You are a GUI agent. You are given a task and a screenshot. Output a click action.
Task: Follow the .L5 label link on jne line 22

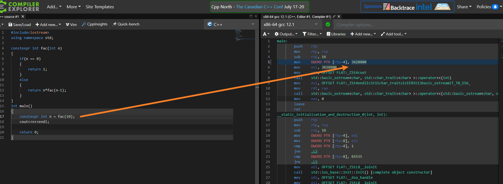tap(314, 151)
